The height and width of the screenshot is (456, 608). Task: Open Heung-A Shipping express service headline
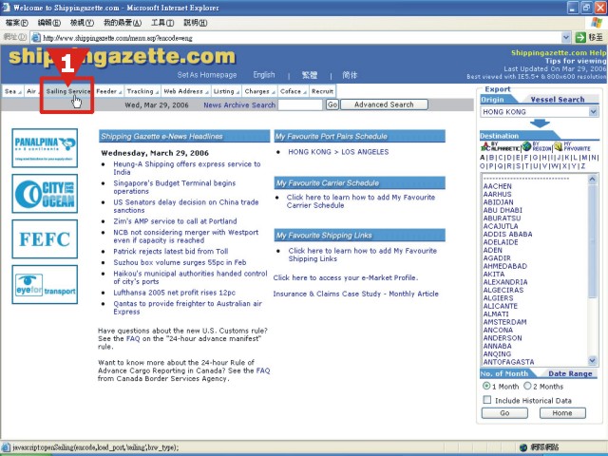click(x=187, y=168)
